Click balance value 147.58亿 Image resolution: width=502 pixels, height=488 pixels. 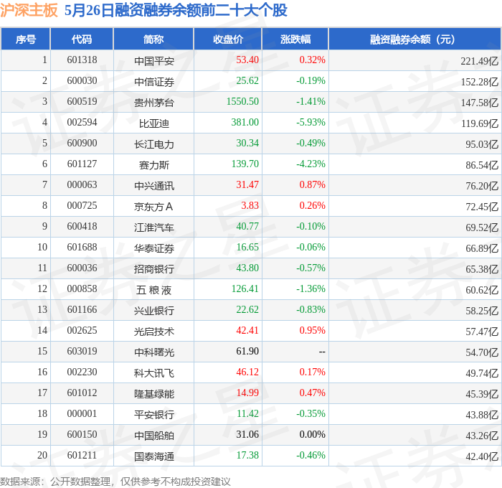point(480,103)
